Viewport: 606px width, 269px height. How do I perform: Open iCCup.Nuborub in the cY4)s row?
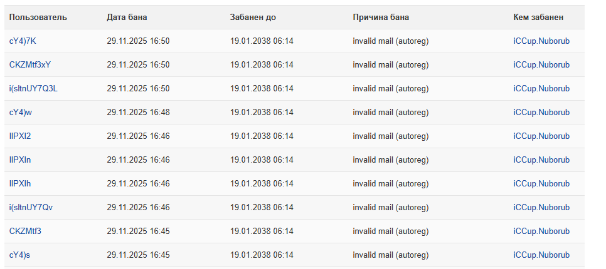(x=541, y=255)
